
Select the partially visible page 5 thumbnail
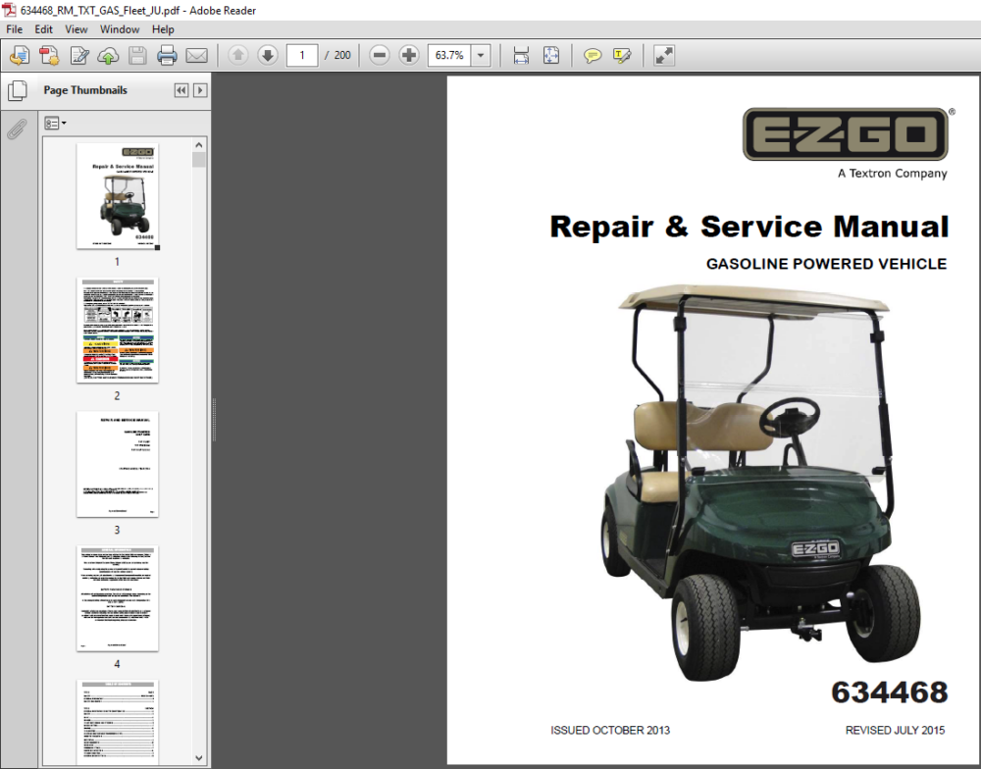pos(117,722)
